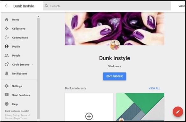Screen dimensions: 186x122
Task: Open the Privacy Policy link
Action: (12, 115)
